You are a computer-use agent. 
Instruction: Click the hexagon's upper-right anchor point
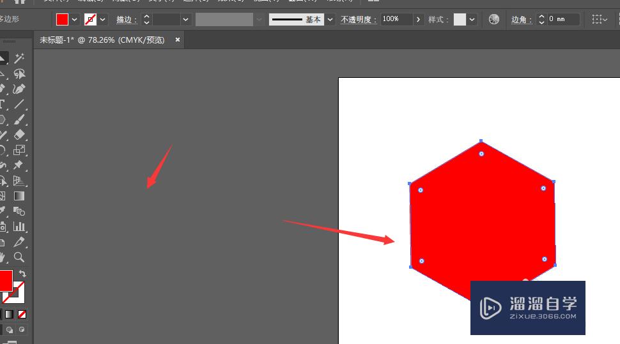coord(554,182)
